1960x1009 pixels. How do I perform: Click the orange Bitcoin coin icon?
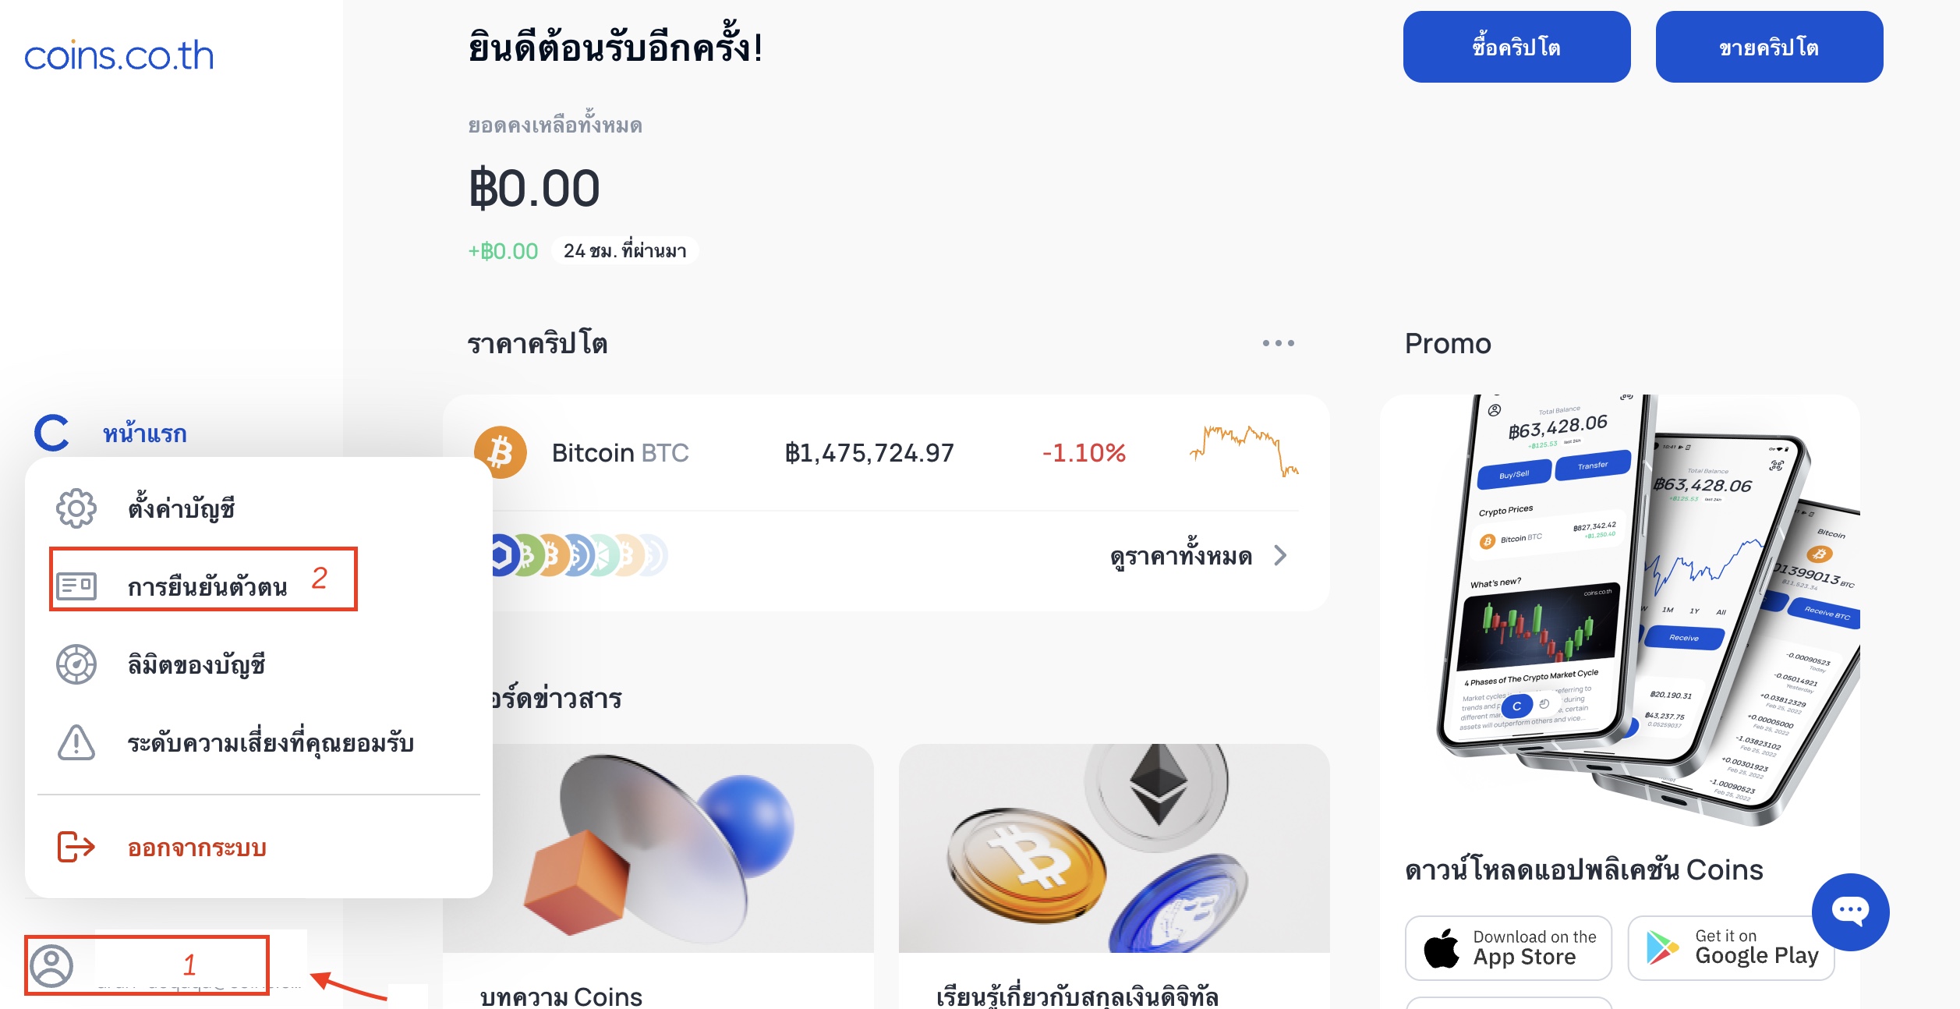point(501,452)
